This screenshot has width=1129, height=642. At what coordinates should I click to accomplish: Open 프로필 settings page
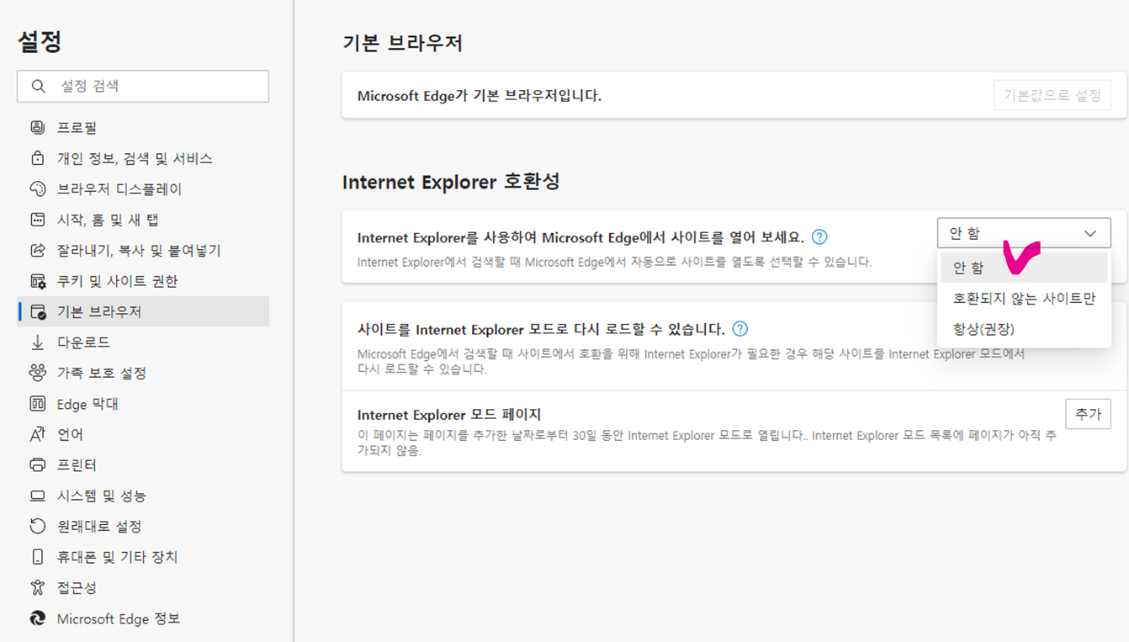coord(143,127)
